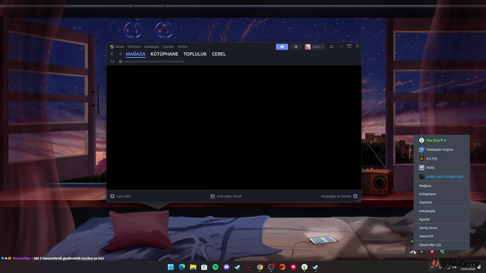Viewport: 486px width, 273px height.
Task: Open the EA app from the taskbar
Action: coord(282,267)
